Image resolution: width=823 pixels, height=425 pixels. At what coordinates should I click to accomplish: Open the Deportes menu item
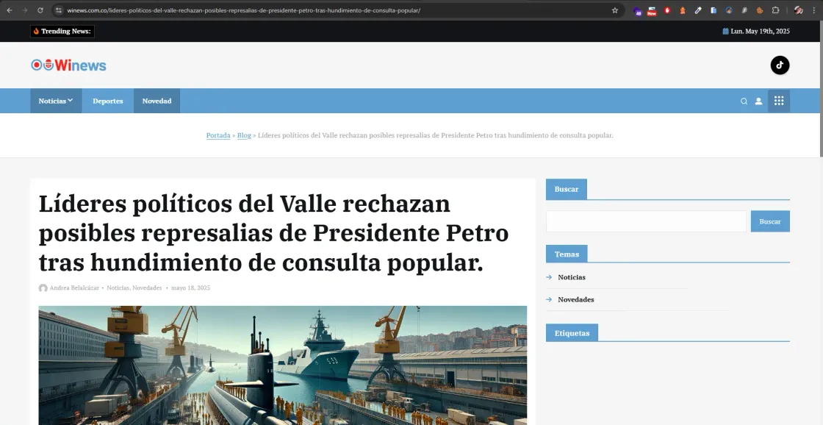pyautogui.click(x=107, y=101)
